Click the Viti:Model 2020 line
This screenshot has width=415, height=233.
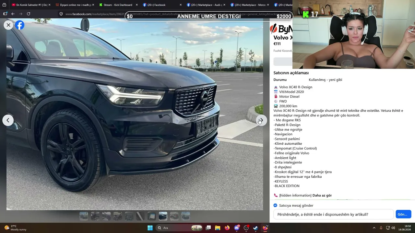pos(291,92)
